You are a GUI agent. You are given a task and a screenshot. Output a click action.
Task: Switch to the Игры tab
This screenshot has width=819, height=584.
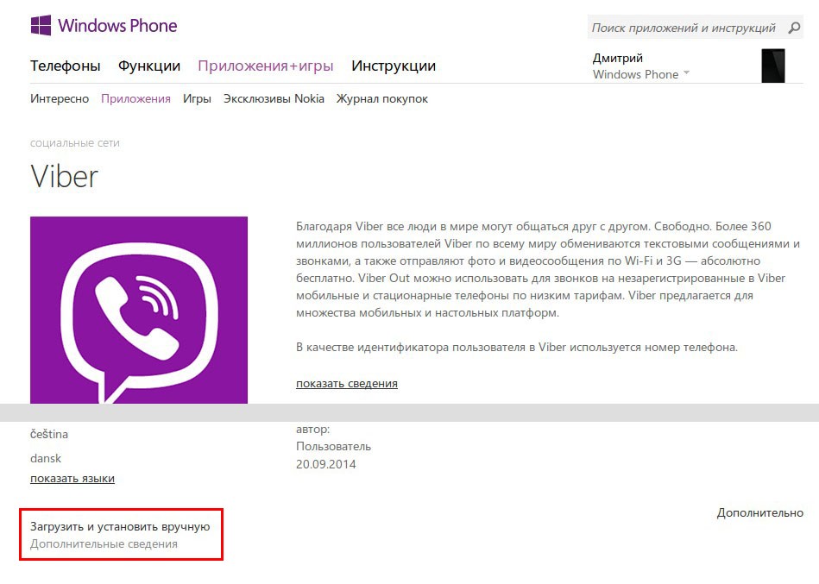pos(197,98)
